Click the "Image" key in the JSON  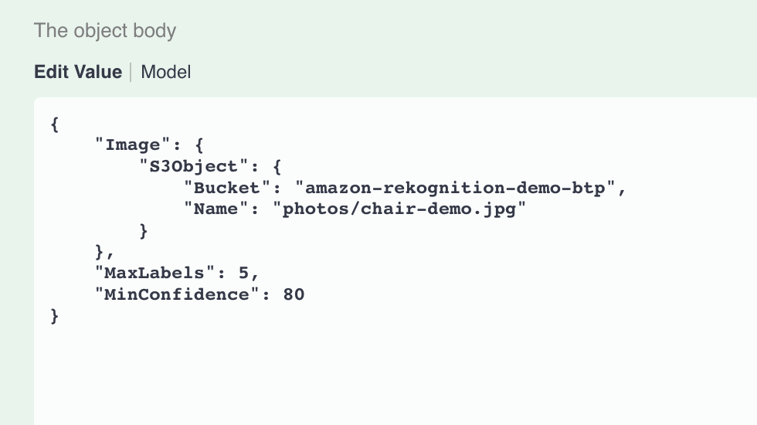pos(132,145)
